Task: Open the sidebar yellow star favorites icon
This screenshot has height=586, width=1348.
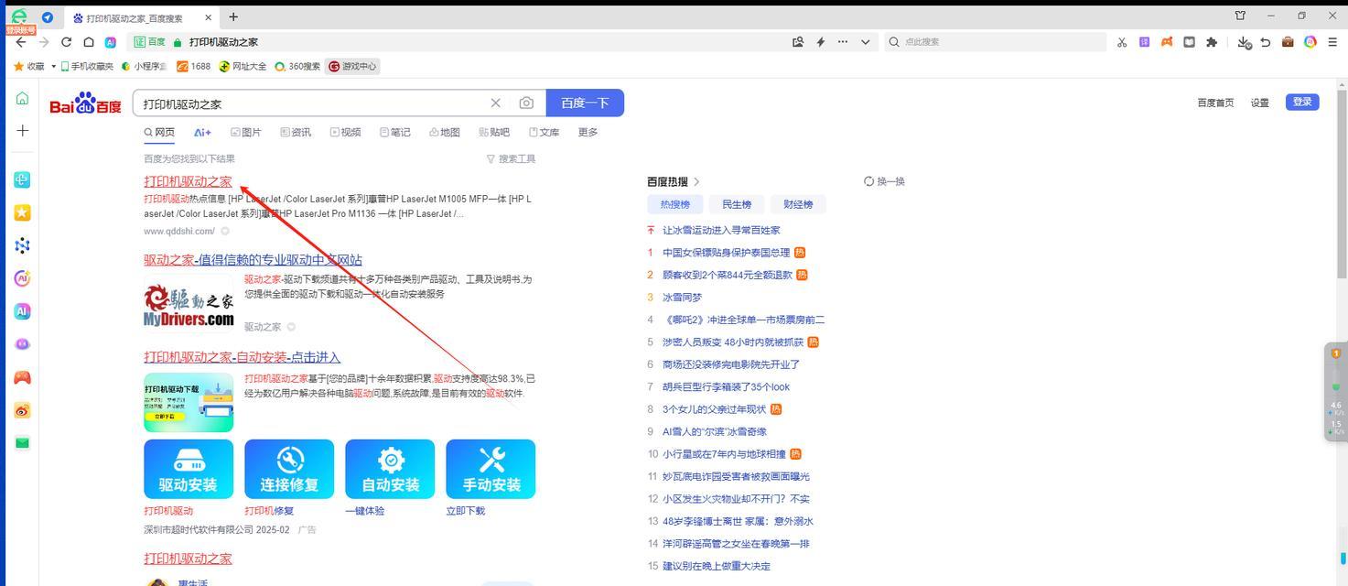Action: 22,212
